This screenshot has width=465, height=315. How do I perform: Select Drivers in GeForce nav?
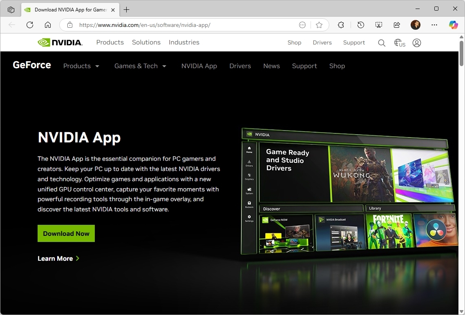point(240,66)
